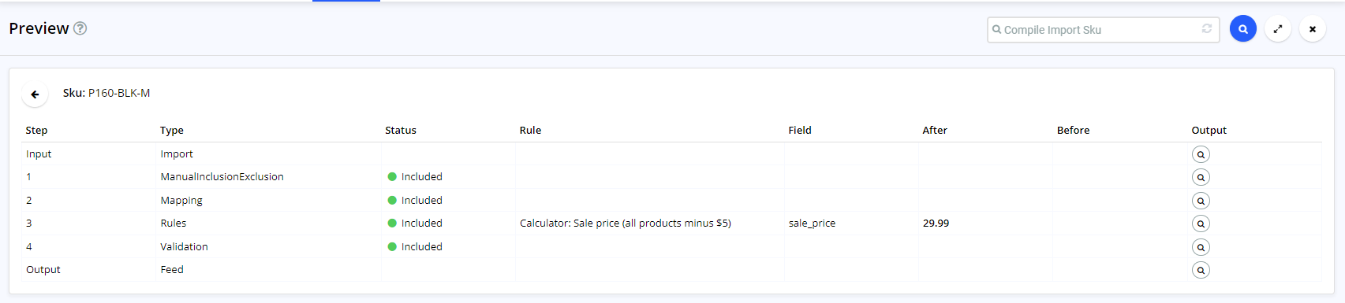View output for the Validation step
The height and width of the screenshot is (303, 1345).
coord(1201,247)
